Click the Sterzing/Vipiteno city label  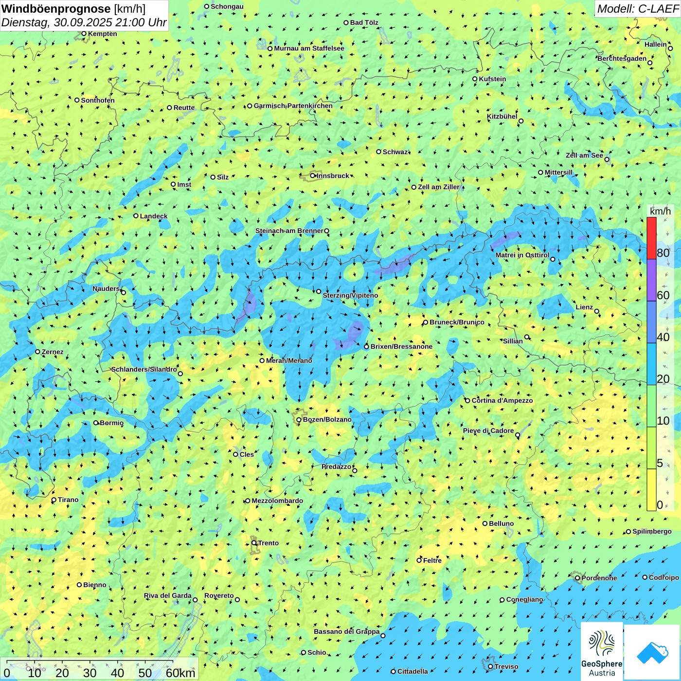[x=350, y=295]
